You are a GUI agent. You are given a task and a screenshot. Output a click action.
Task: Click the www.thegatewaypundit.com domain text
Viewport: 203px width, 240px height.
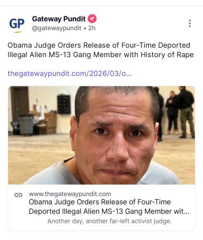tap(70, 194)
